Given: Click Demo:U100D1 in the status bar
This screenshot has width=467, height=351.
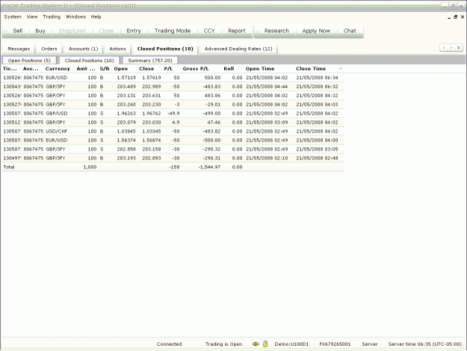Looking at the screenshot, I should (291, 344).
